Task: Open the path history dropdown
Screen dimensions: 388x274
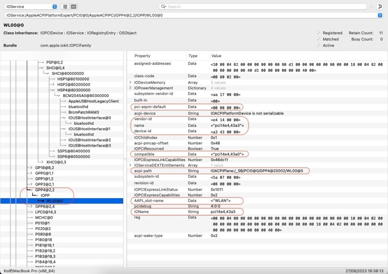Action: click(380, 15)
